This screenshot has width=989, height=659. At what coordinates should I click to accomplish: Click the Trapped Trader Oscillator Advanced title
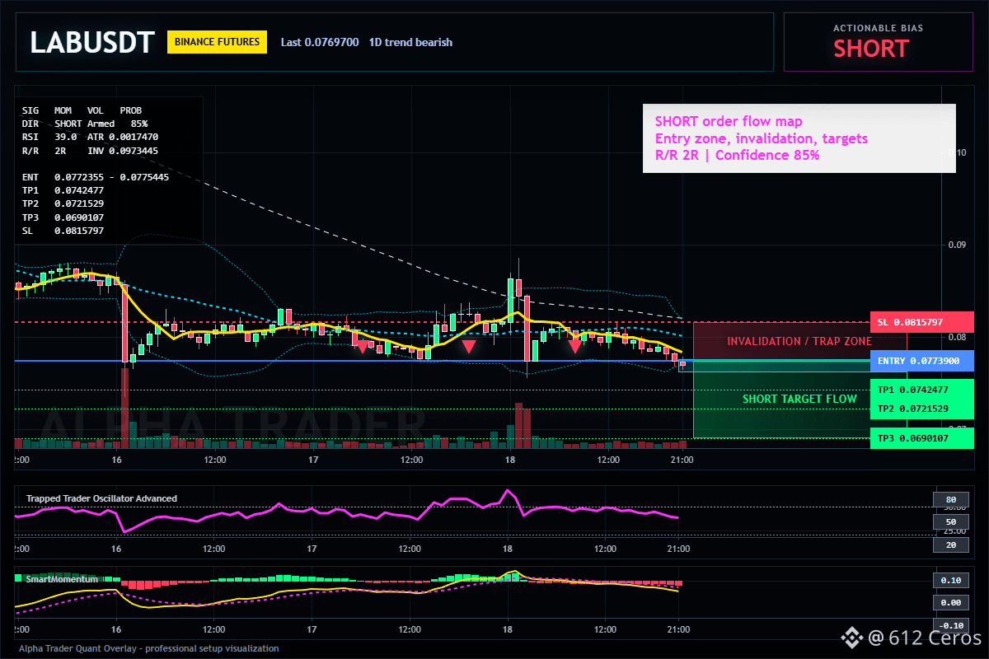(101, 498)
